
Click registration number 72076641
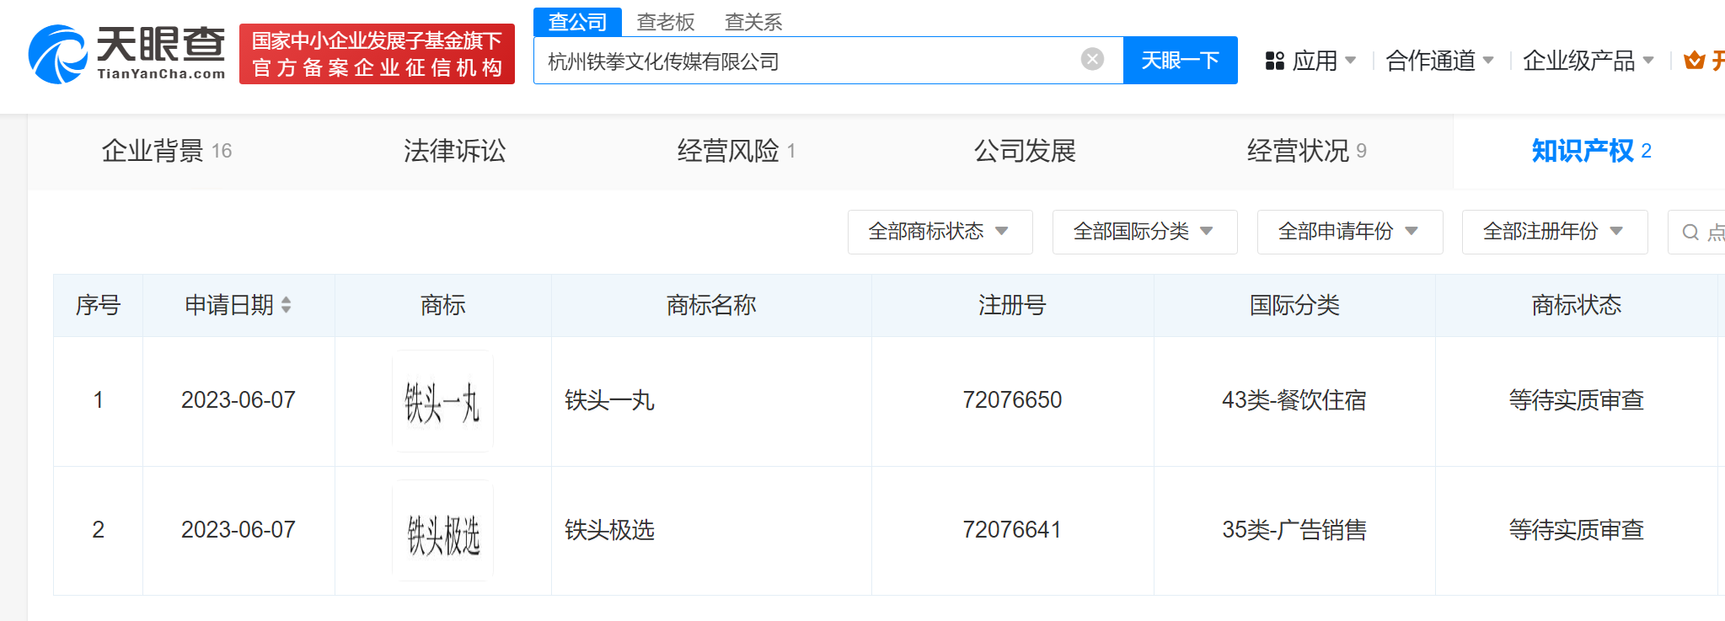click(1012, 530)
